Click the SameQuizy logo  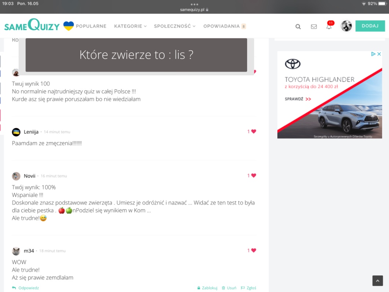(32, 26)
